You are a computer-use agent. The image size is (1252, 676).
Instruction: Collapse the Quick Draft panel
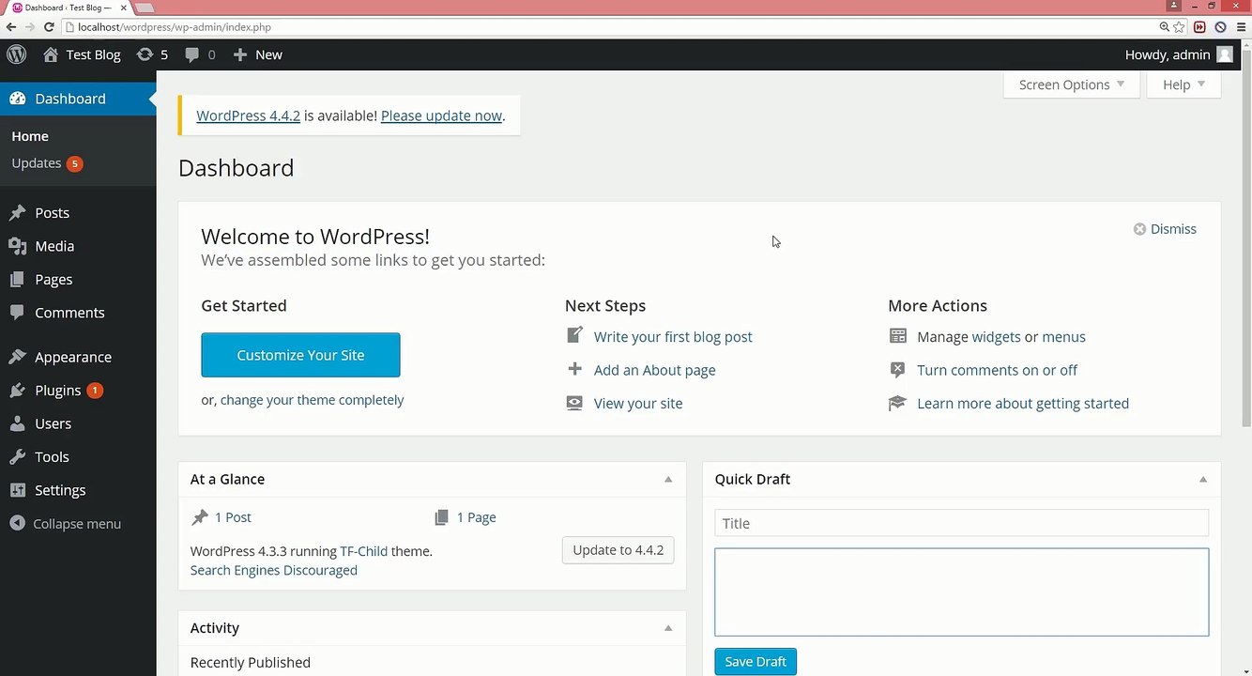[x=1203, y=479]
